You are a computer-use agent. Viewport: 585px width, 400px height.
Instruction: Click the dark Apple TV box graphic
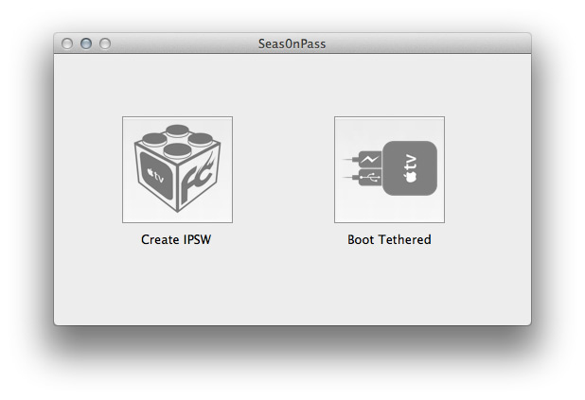[410, 168]
